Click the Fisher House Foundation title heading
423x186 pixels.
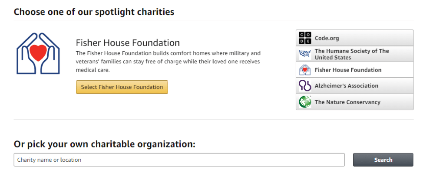tap(128, 43)
